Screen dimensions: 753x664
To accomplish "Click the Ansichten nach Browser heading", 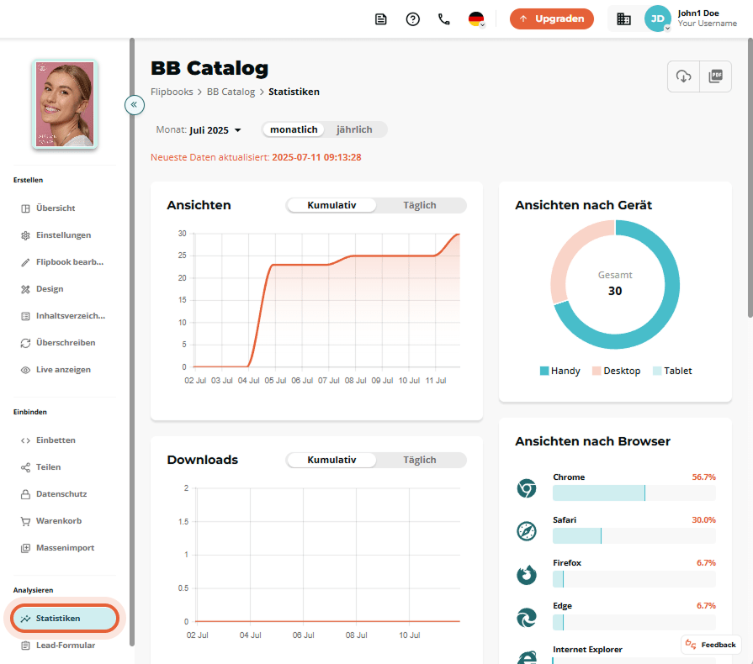I will click(x=592, y=441).
